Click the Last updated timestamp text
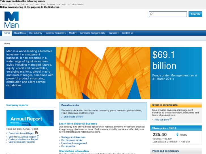206x154 pixels. pyautogui.click(x=171, y=142)
